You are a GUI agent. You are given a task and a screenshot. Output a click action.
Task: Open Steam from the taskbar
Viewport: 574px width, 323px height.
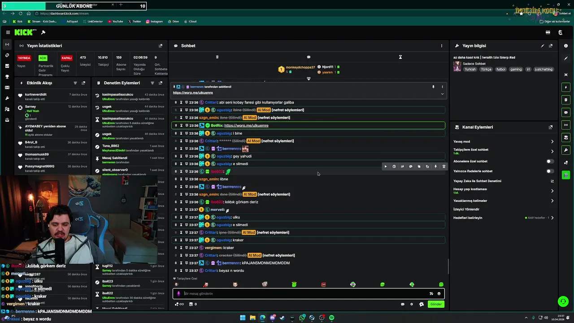coord(282,318)
